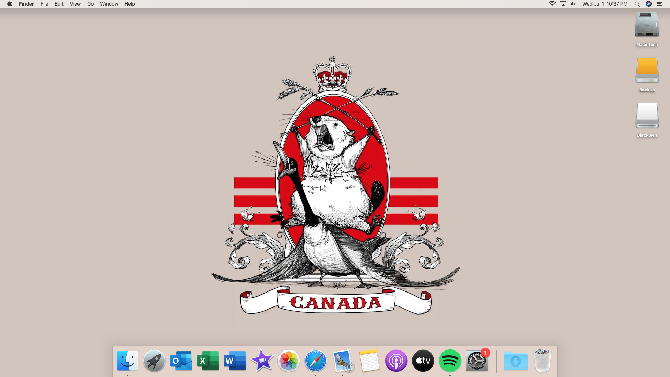Launch Launchpad rocket icon

pos(154,361)
